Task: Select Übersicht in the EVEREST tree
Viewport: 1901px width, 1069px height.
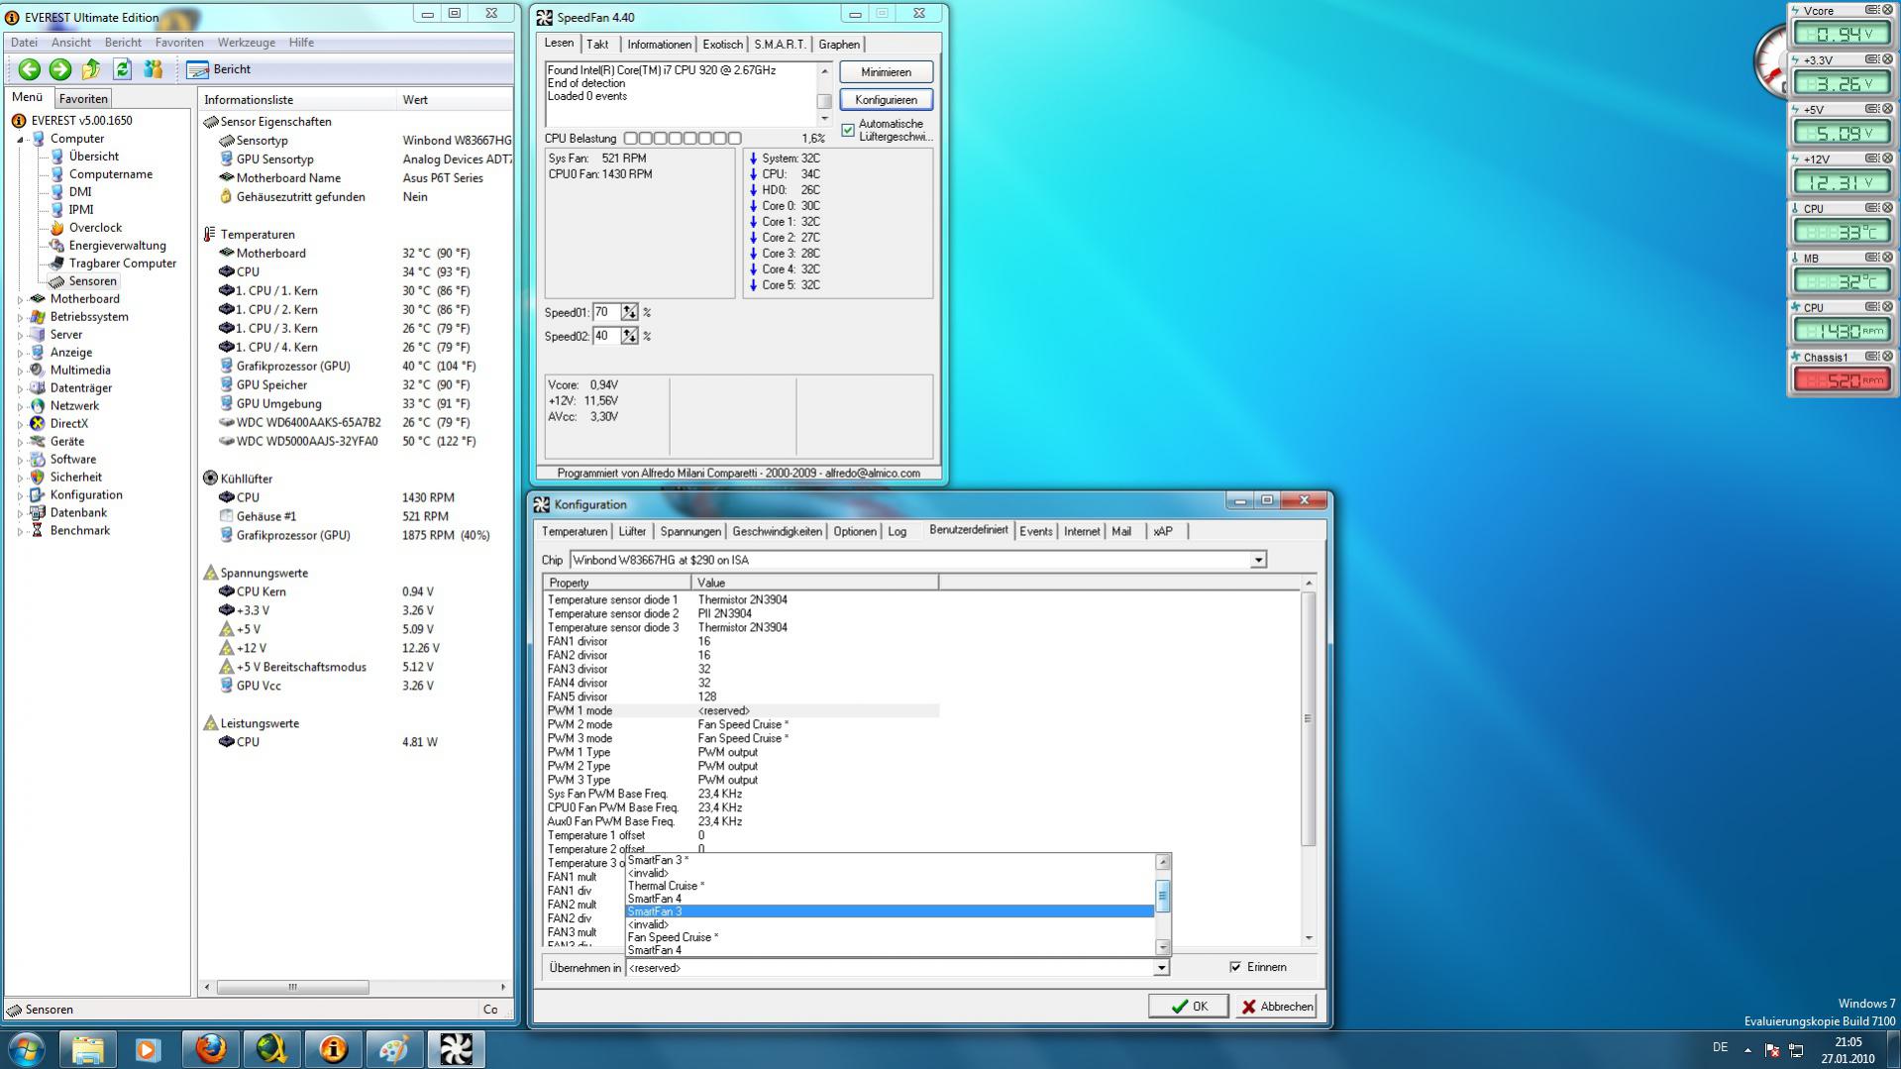Action: coord(93,157)
